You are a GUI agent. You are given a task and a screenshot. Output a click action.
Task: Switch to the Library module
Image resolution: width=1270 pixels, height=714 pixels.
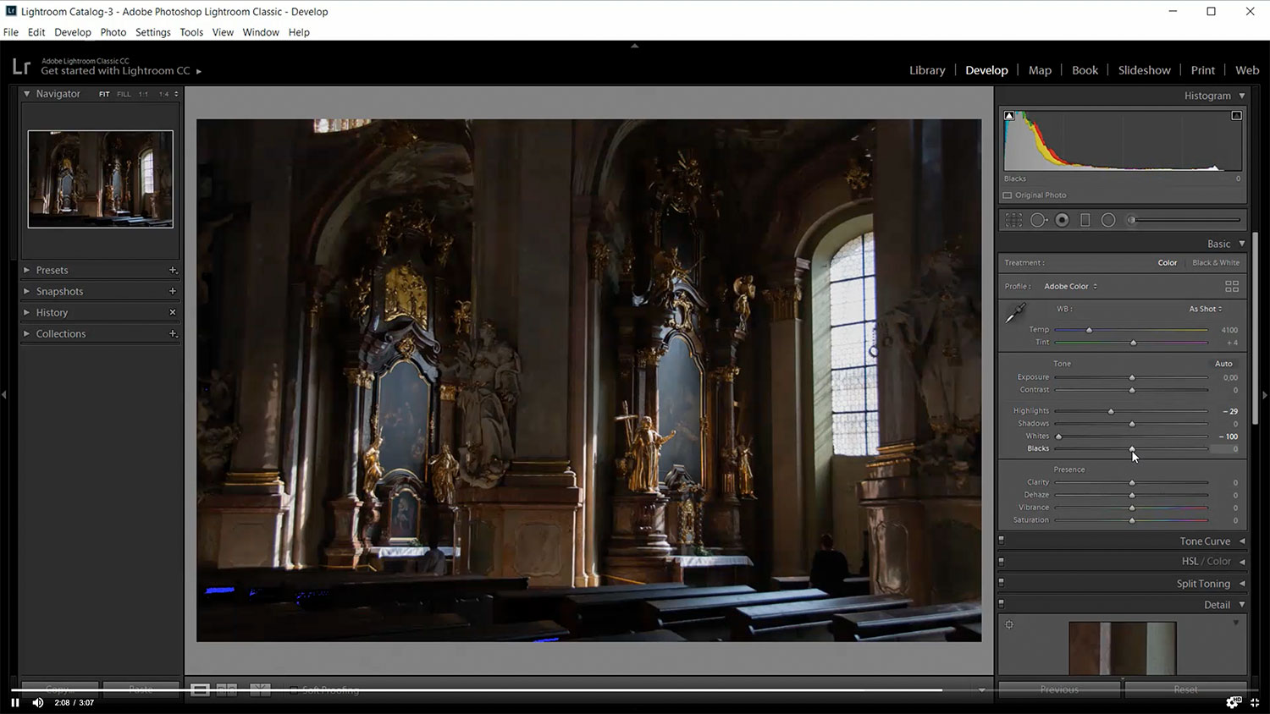click(x=927, y=70)
